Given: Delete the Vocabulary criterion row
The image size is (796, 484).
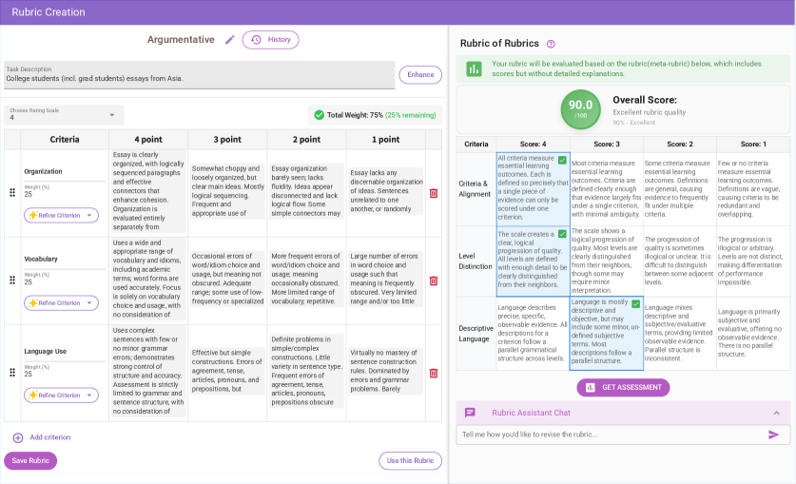Looking at the screenshot, I should coord(434,281).
